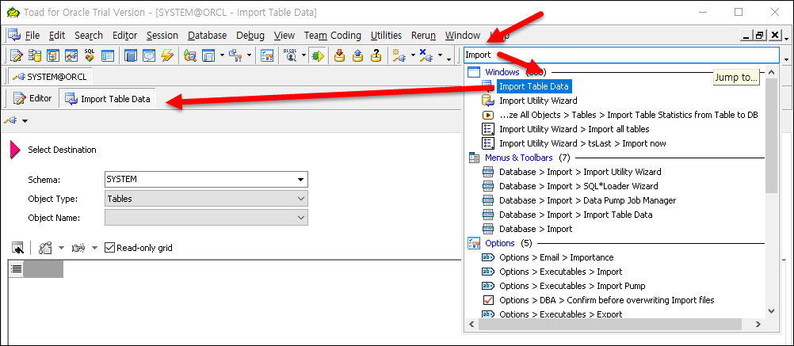Choose Import Utility Wizard > Import all tables
The width and height of the screenshot is (794, 346).
(574, 129)
